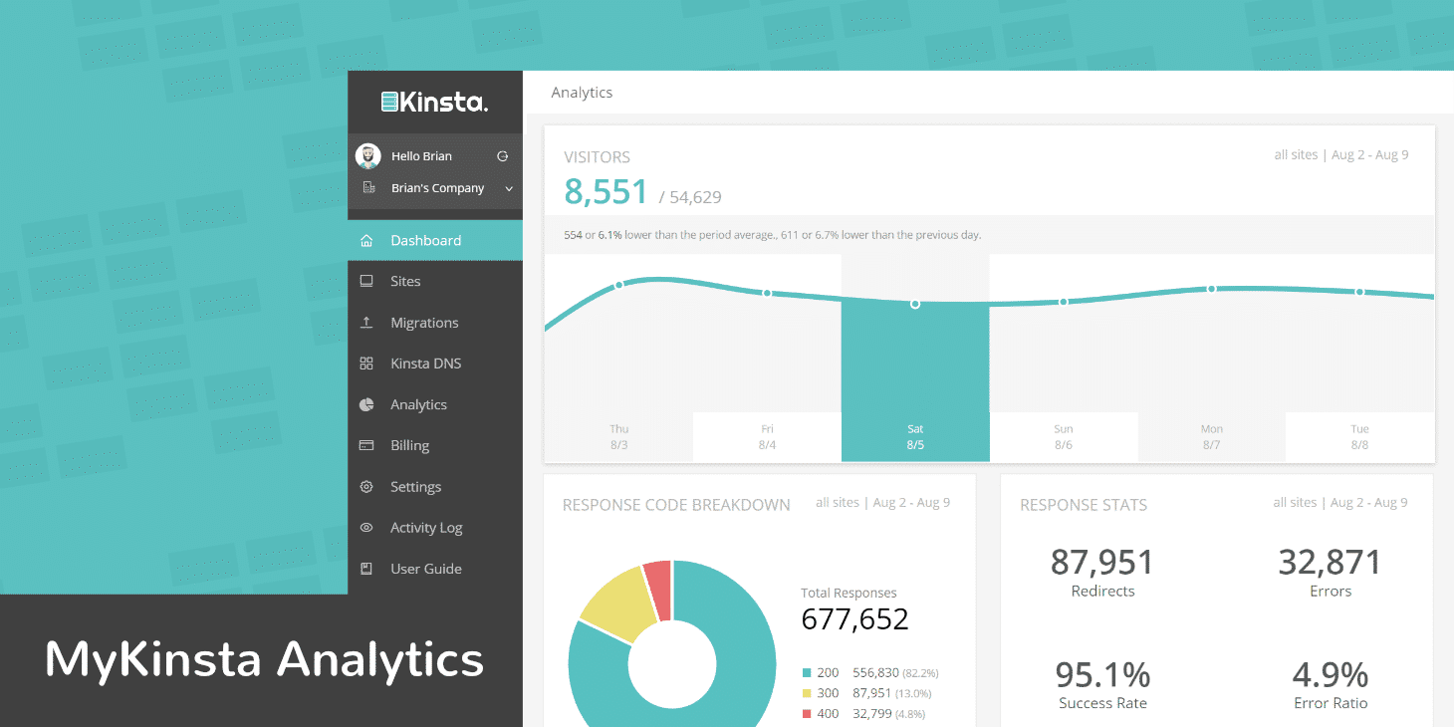The width and height of the screenshot is (1454, 727).
Task: Click the red 400 legend swatch
Action: pos(806,714)
